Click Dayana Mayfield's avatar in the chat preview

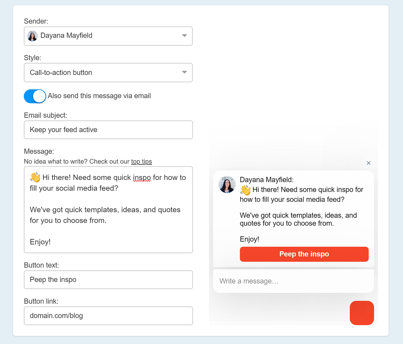tap(227, 184)
